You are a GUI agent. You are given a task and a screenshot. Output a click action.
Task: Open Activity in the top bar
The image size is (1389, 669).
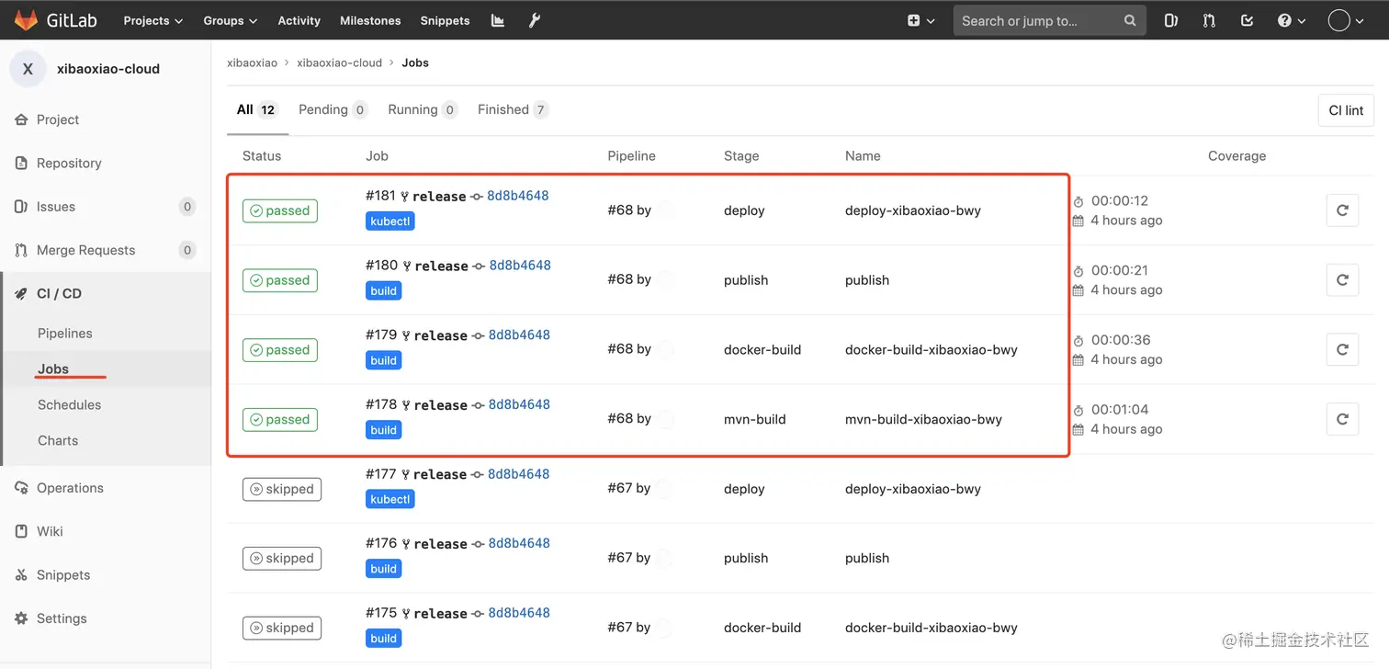(299, 20)
